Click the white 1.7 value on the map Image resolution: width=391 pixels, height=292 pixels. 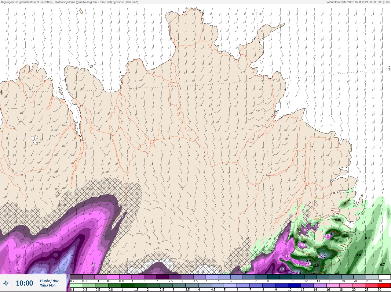[327, 236]
